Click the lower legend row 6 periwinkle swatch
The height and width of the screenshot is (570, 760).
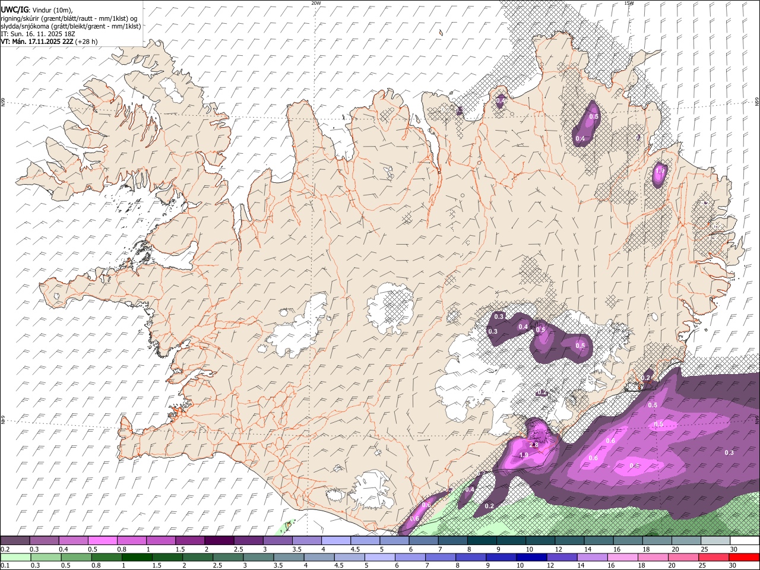tap(410, 557)
